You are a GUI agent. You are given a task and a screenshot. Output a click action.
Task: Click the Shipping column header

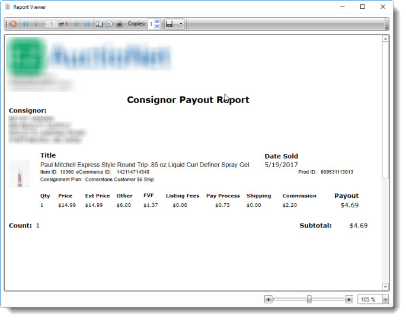coord(258,196)
